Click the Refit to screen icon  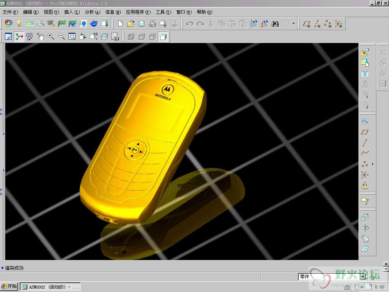[72, 37]
